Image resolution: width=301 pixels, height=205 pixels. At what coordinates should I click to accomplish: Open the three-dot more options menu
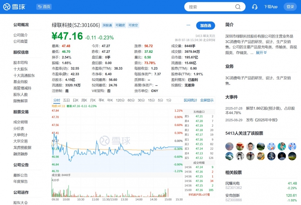click(188, 25)
